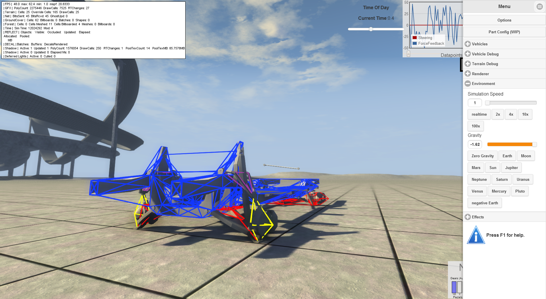Click the Press F1 for help text
This screenshot has height=299, width=546.
(x=505, y=235)
